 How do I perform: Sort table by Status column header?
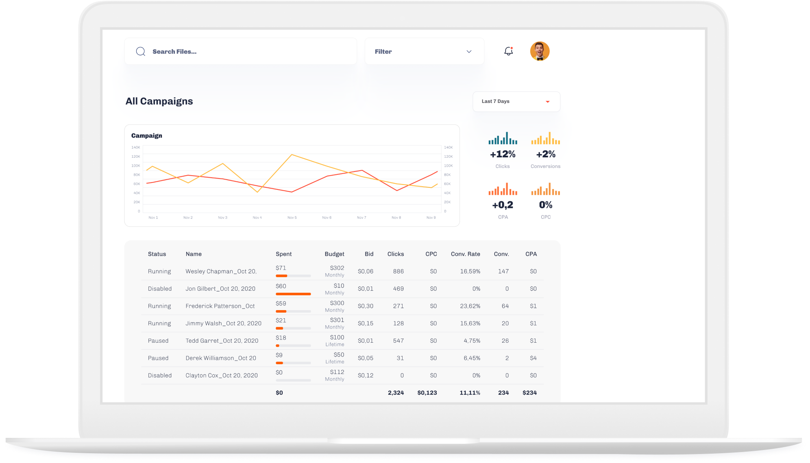coord(157,254)
